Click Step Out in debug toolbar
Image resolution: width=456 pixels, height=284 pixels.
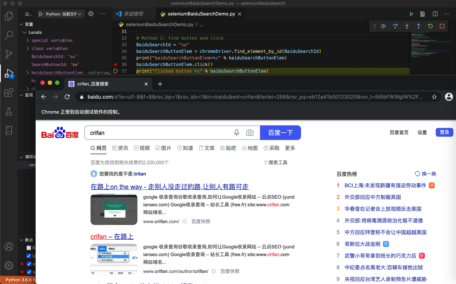coord(419,26)
